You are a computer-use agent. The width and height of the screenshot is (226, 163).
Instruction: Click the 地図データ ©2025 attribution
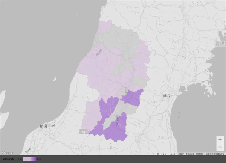tap(186, 154)
